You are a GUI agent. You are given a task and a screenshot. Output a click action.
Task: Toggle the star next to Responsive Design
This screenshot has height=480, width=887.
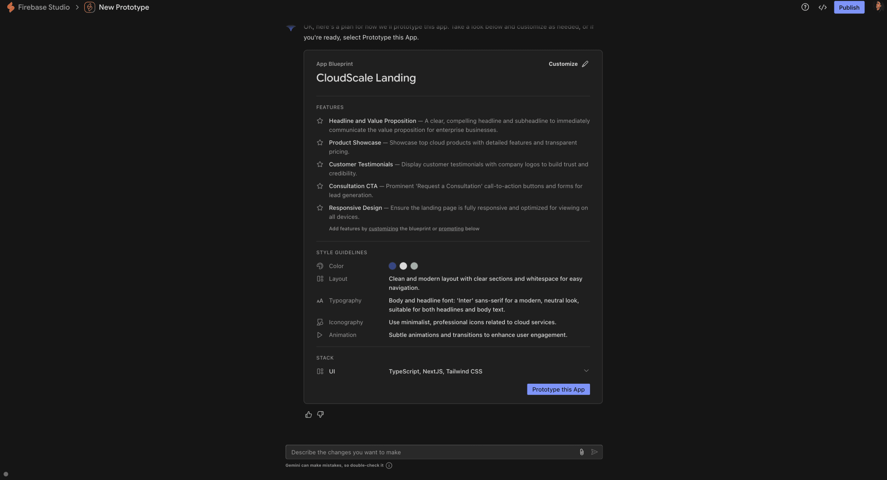point(320,207)
